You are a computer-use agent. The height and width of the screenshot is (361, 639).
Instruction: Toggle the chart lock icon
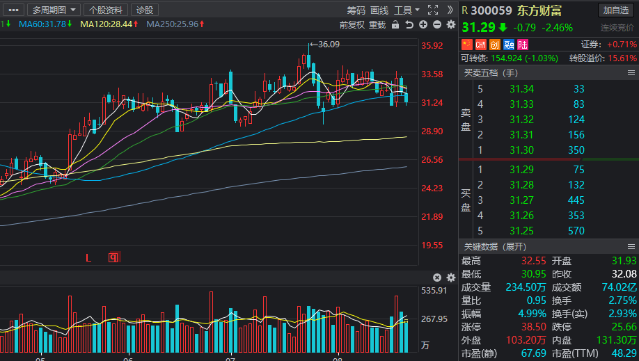[x=395, y=24]
